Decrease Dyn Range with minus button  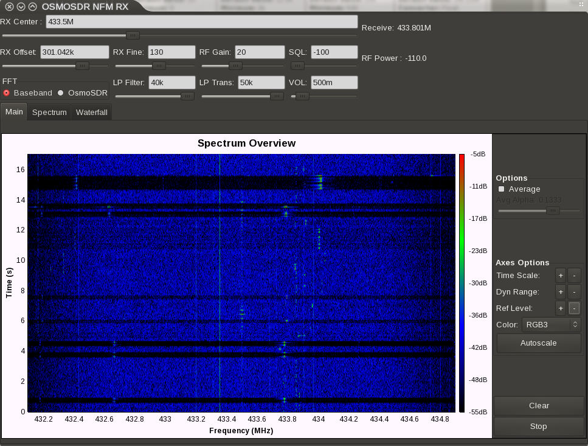pos(575,292)
